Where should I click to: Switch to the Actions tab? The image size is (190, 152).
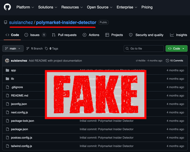click(91, 35)
